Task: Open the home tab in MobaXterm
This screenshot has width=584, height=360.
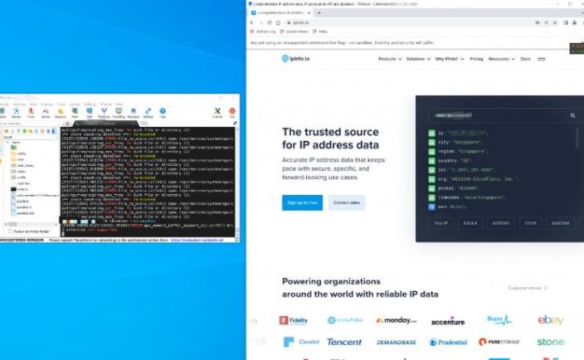Action: [x=68, y=123]
